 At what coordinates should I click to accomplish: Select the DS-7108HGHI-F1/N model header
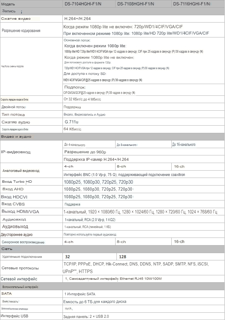pos(136,4)
